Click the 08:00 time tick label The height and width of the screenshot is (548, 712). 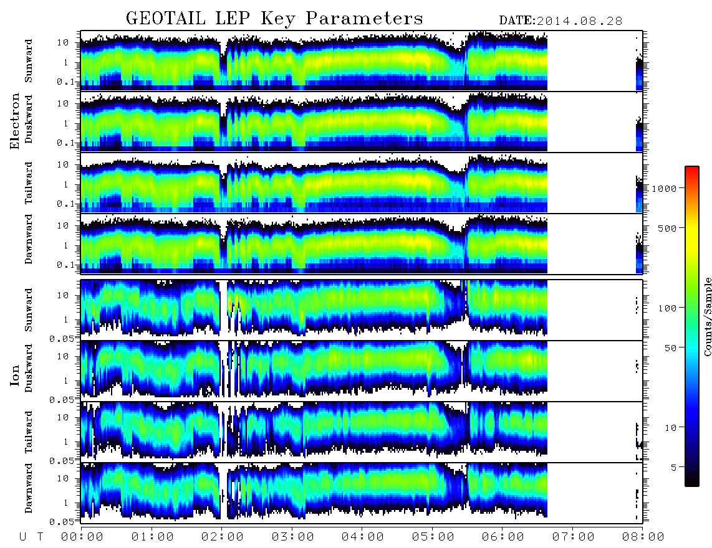[x=643, y=537]
